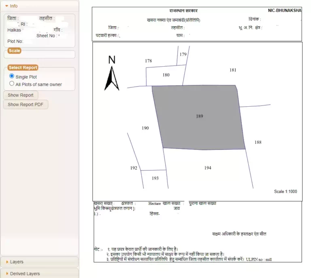Click plot 179 on the map

tap(183, 54)
